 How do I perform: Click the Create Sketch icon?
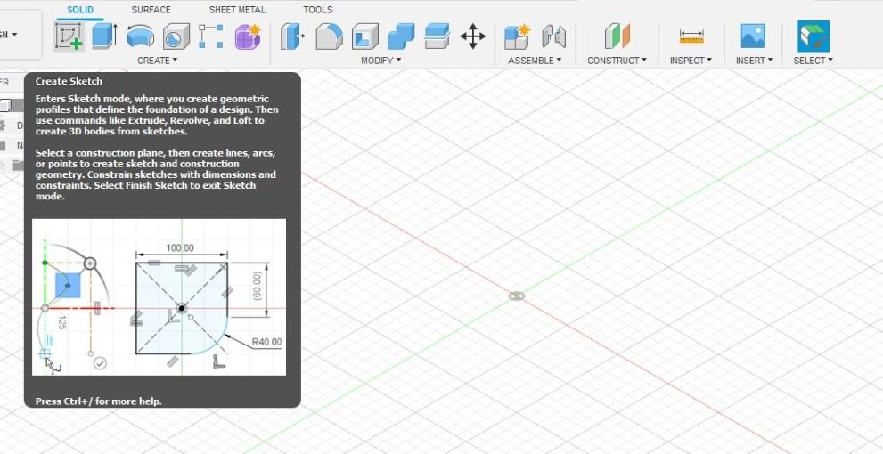(x=69, y=36)
